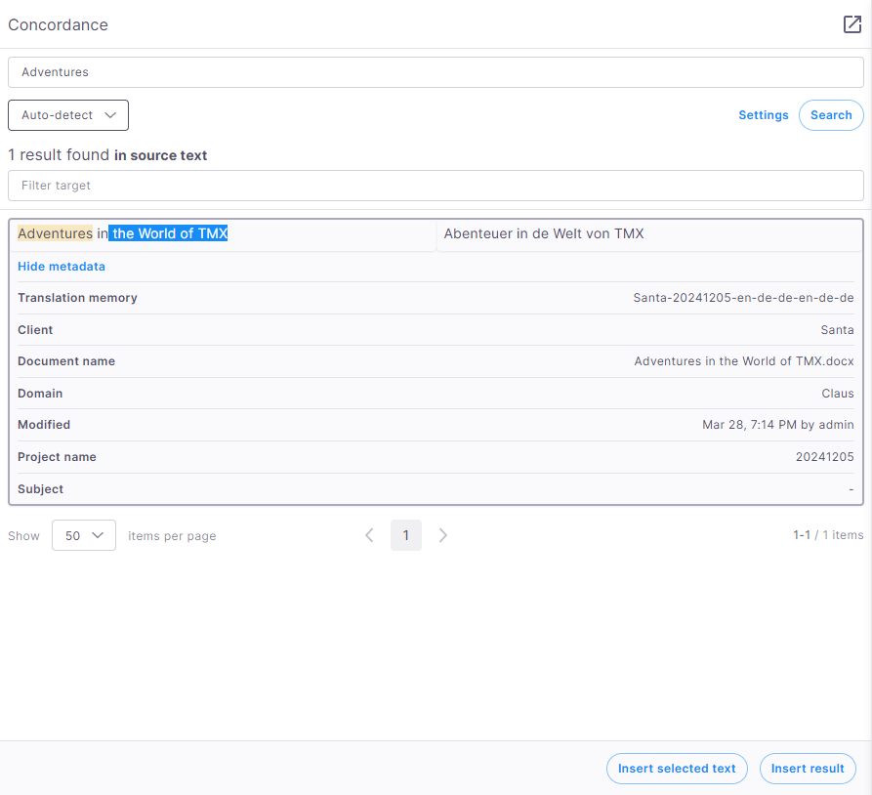The width and height of the screenshot is (872, 795).
Task: Click the Insert result button
Action: tap(808, 769)
